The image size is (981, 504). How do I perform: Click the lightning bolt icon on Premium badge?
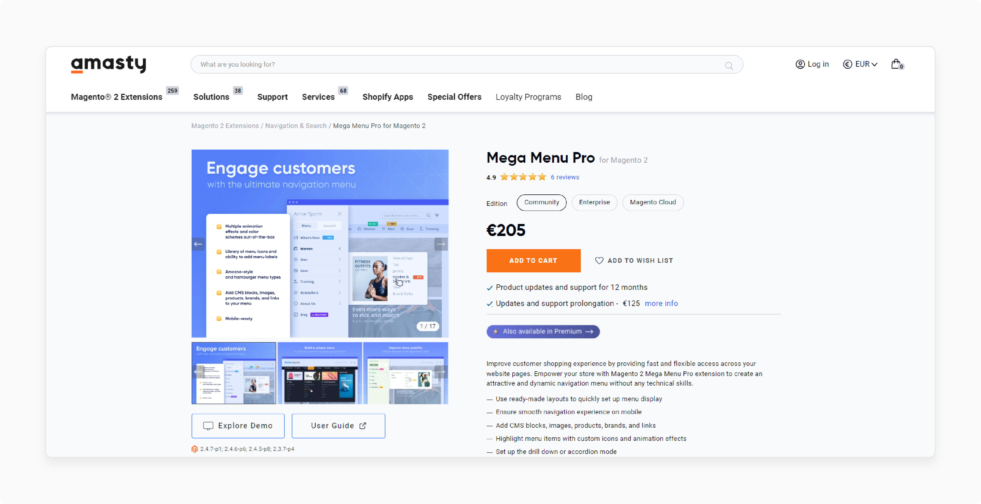[495, 331]
